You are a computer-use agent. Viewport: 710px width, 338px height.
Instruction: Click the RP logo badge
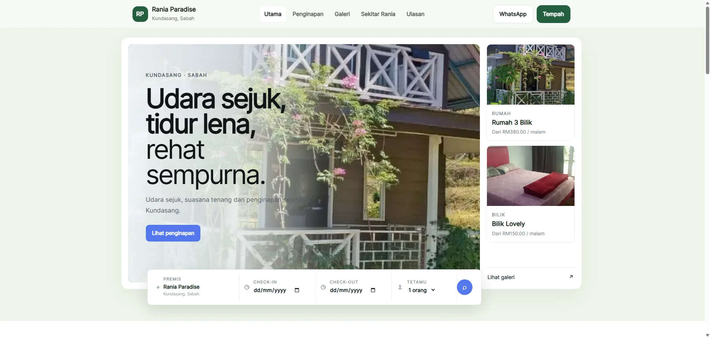click(140, 14)
